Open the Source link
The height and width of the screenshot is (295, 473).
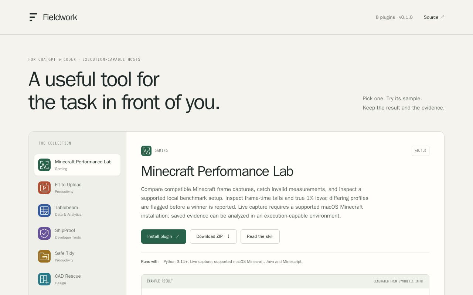point(434,17)
